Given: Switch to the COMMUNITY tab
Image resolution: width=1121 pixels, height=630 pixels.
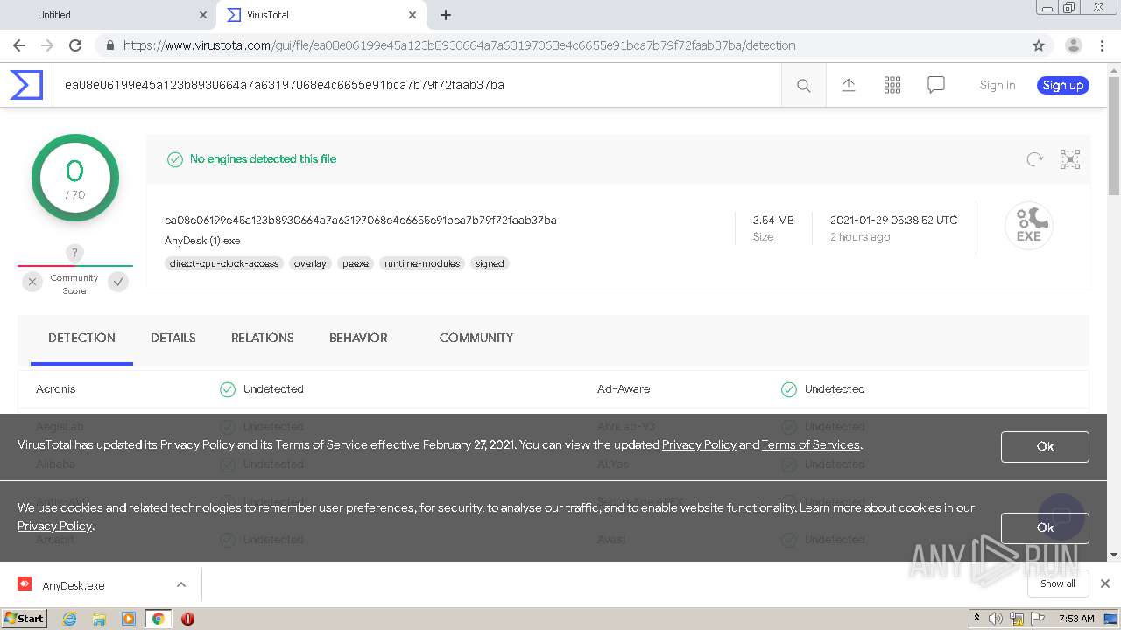Looking at the screenshot, I should [476, 338].
